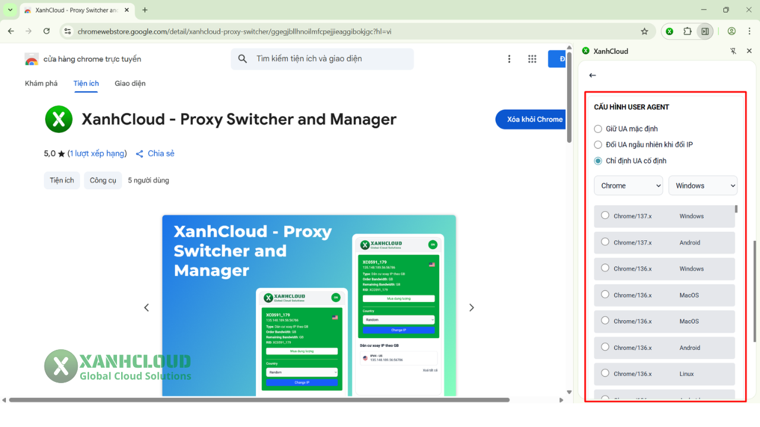Switch to the XanhCloud browser tab
Viewport: 760px width, 427px height.
tap(77, 10)
